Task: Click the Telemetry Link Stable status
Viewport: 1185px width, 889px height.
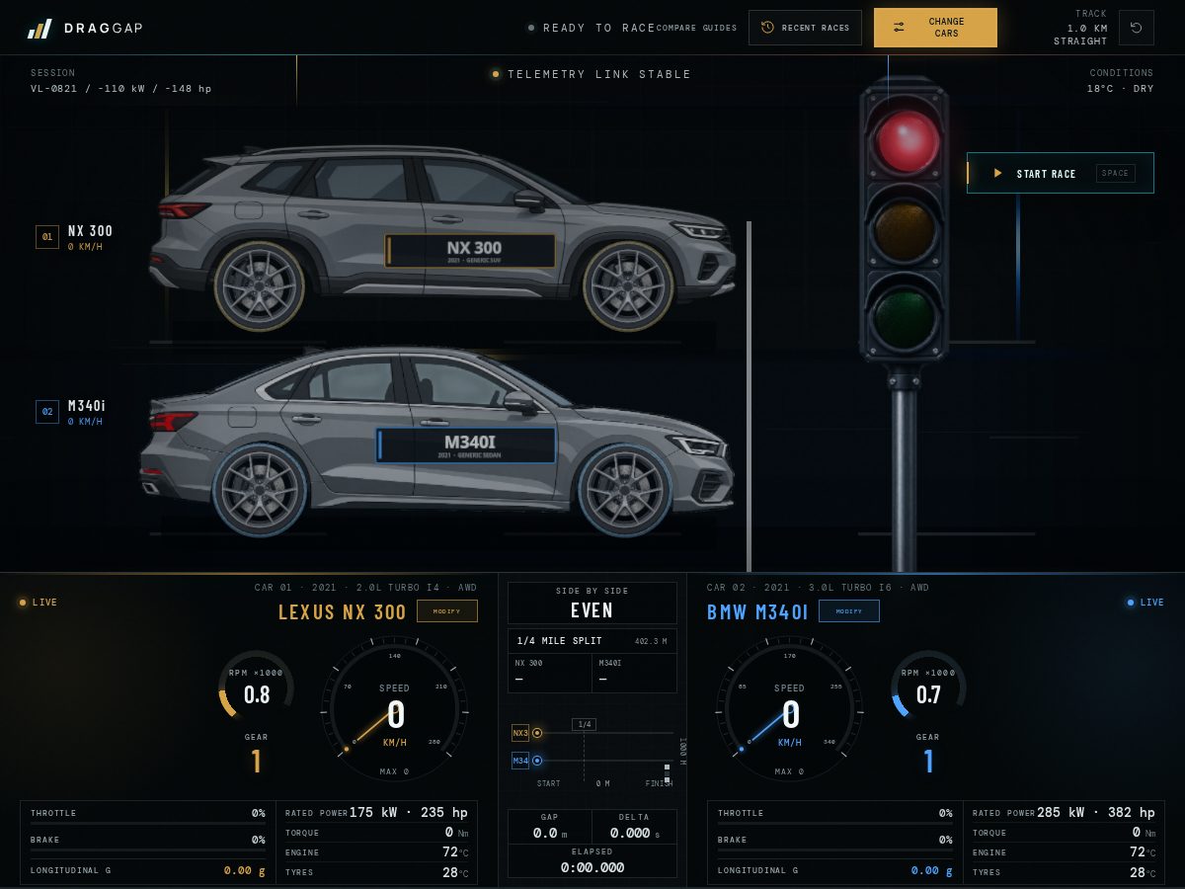Action: (x=592, y=74)
